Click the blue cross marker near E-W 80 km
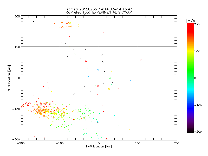The width and height of the screenshot is (208, 156). pos(131,81)
